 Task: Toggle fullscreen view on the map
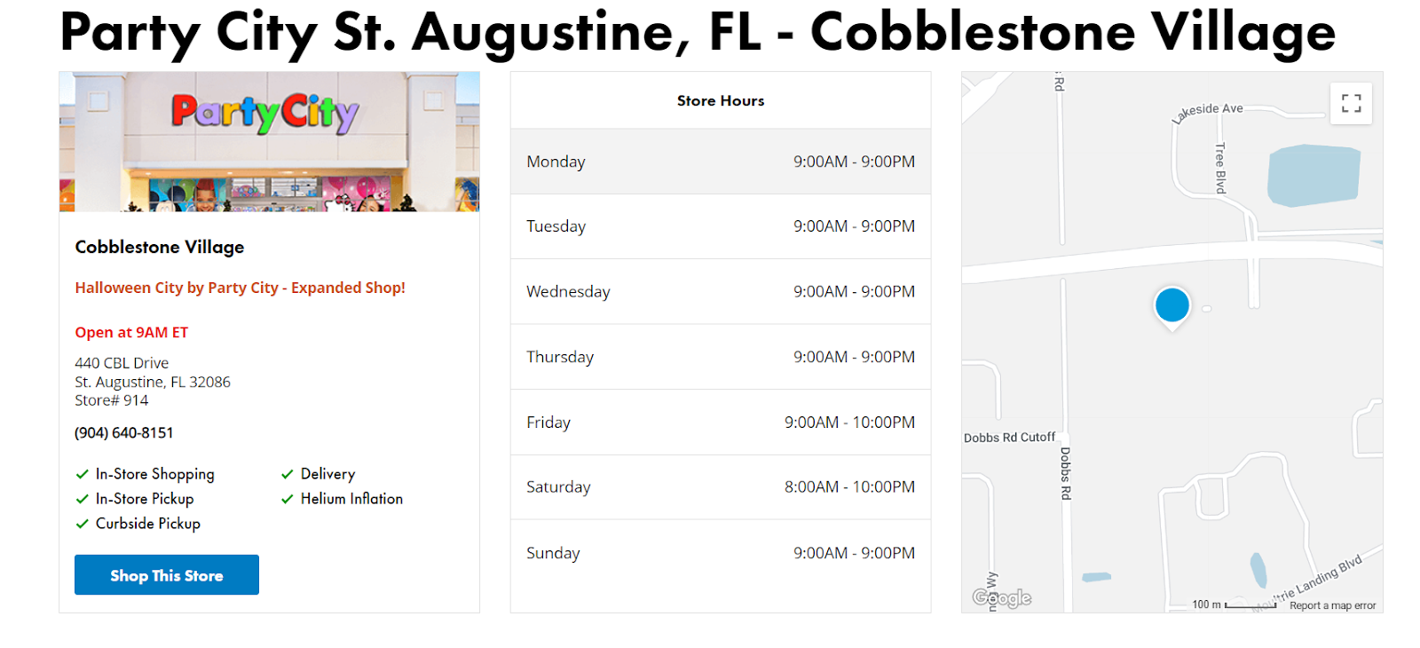pyautogui.click(x=1351, y=104)
